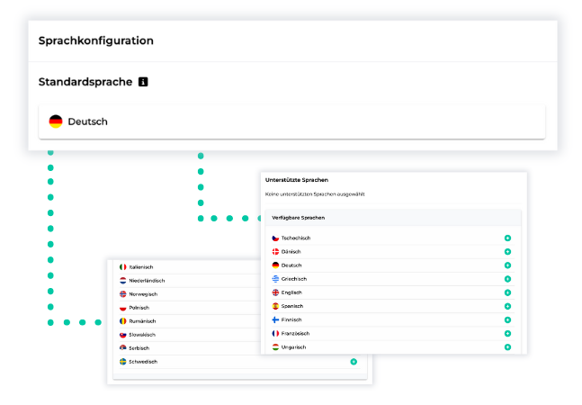Click the Czech flag next to Tschechisch
Screen dimensions: 582x405
(275, 238)
